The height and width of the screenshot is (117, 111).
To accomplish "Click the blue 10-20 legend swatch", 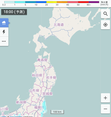I will [41, 2].
